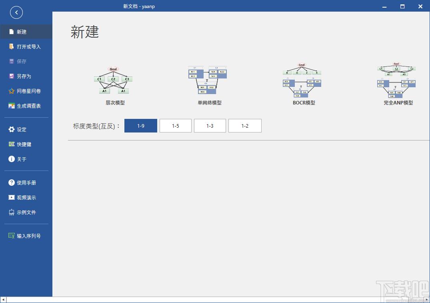The width and height of the screenshot is (430, 303).
Task: Click the 生成调查表 table icon
Action: click(x=11, y=106)
